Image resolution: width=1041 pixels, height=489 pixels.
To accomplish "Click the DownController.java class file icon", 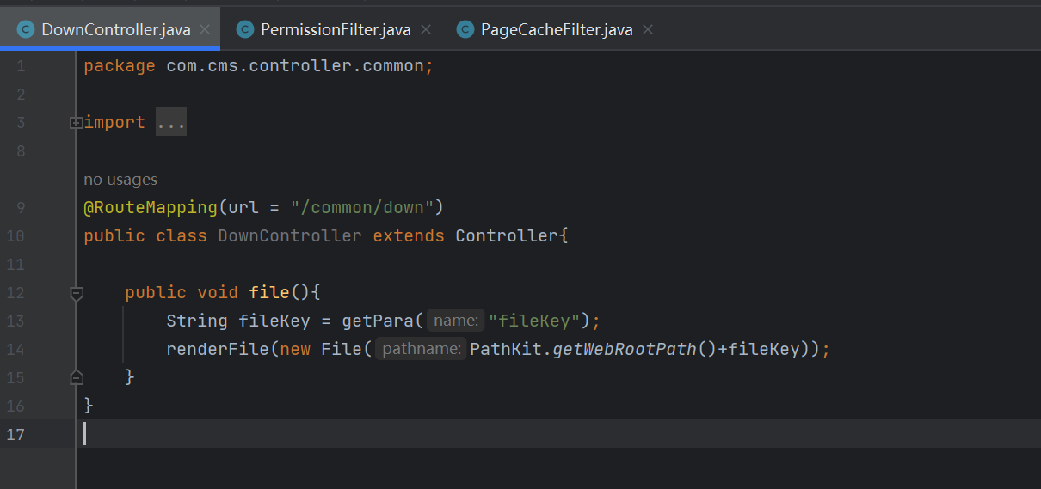I will point(25,29).
